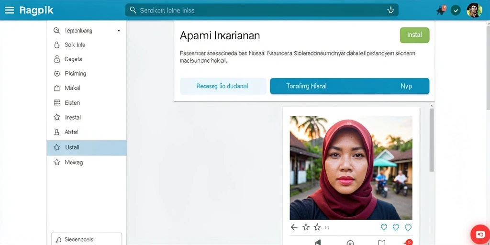Click the grid icon beside Eisten

tap(57, 102)
